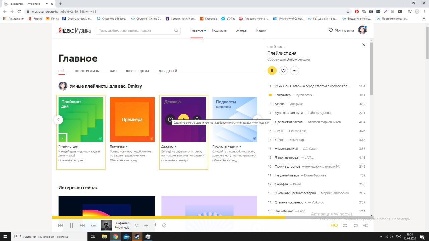Focus the track and album search field
429x241 pixels.
tap(138, 31)
